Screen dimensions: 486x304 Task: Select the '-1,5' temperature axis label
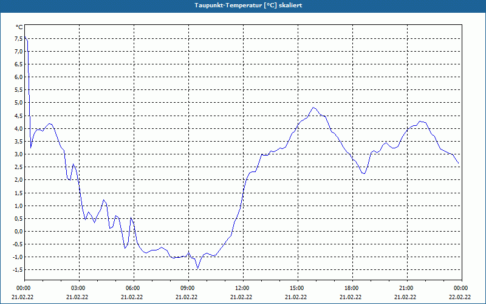click(x=18, y=270)
